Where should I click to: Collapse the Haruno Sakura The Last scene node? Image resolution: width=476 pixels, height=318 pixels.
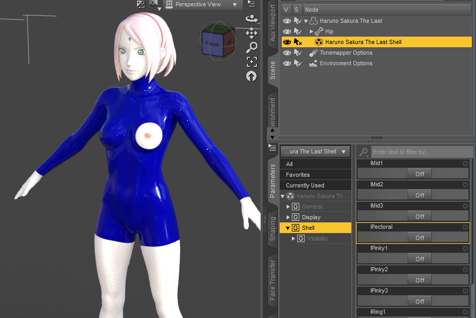tap(306, 21)
